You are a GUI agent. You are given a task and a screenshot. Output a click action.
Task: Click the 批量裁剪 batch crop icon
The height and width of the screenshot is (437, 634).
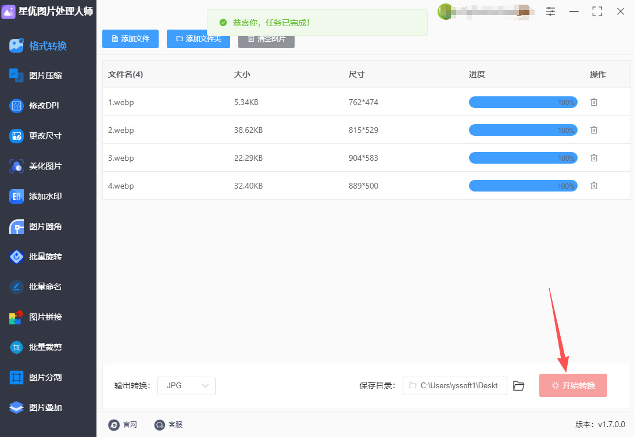pyautogui.click(x=17, y=347)
